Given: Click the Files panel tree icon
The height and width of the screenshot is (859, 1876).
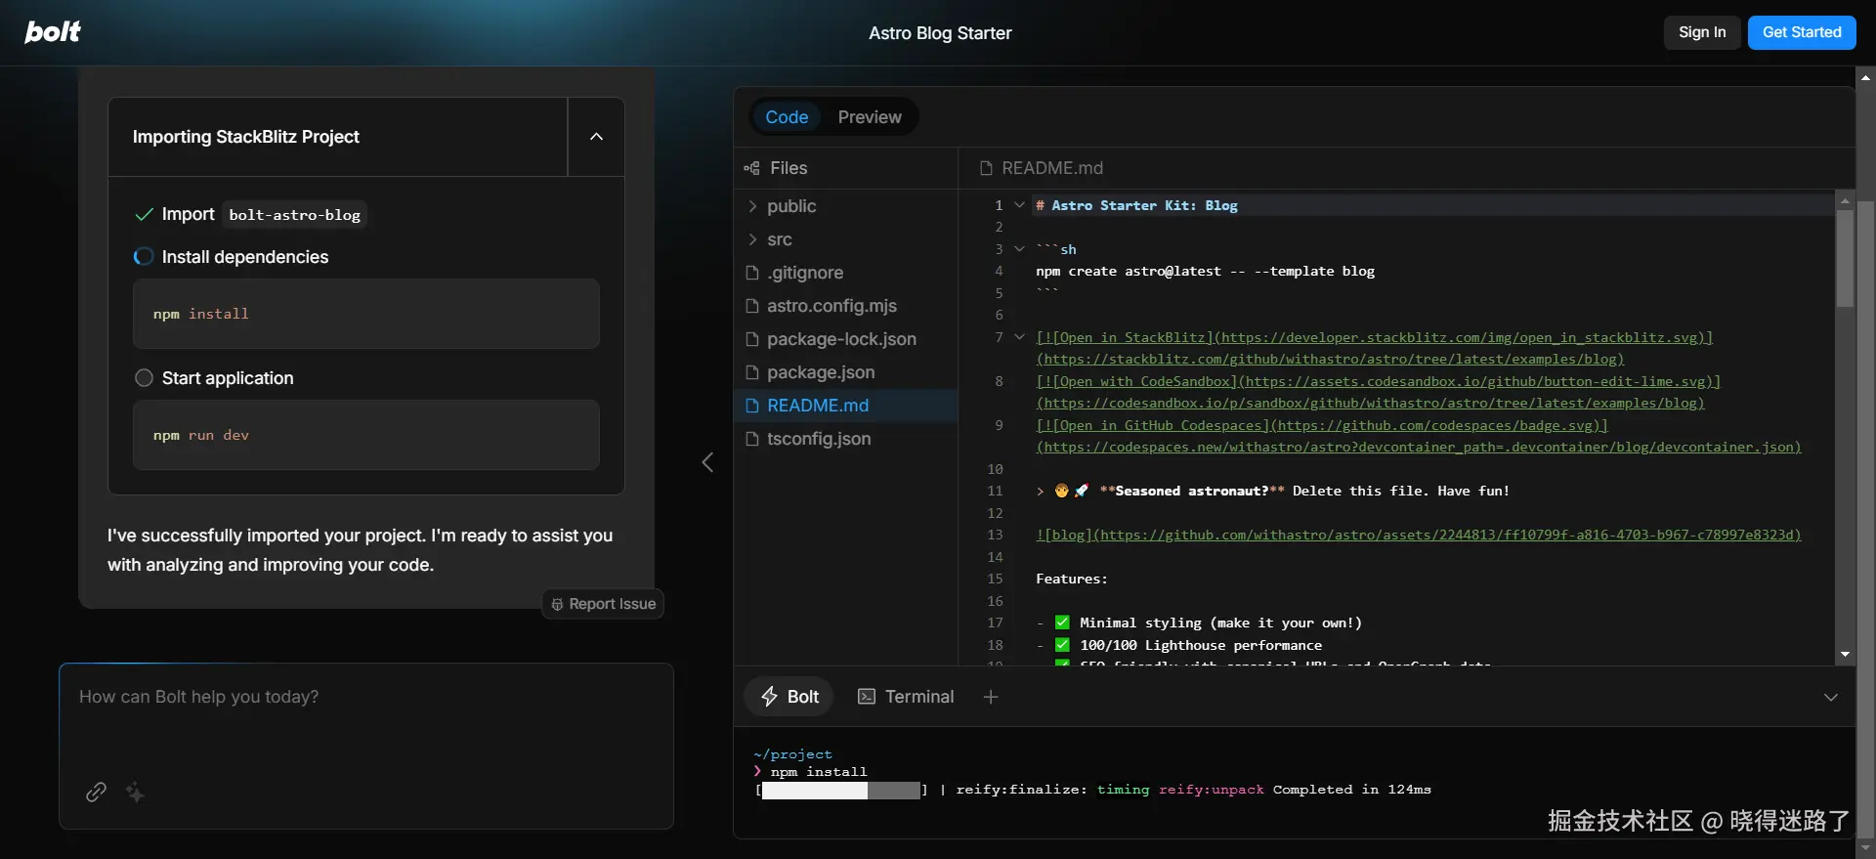Looking at the screenshot, I should click(x=751, y=168).
